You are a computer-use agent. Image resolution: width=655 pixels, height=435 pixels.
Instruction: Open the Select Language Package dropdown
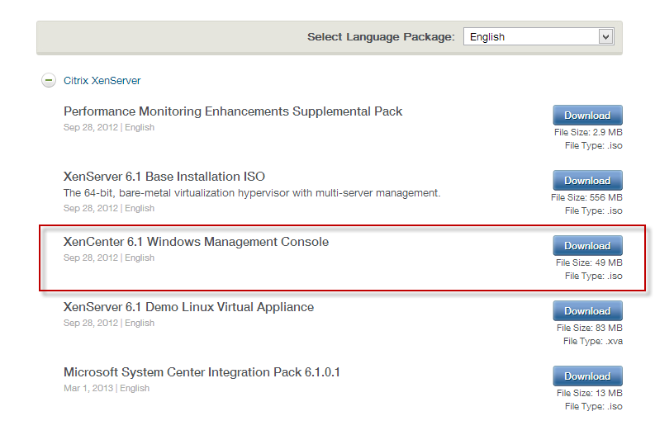click(x=538, y=37)
